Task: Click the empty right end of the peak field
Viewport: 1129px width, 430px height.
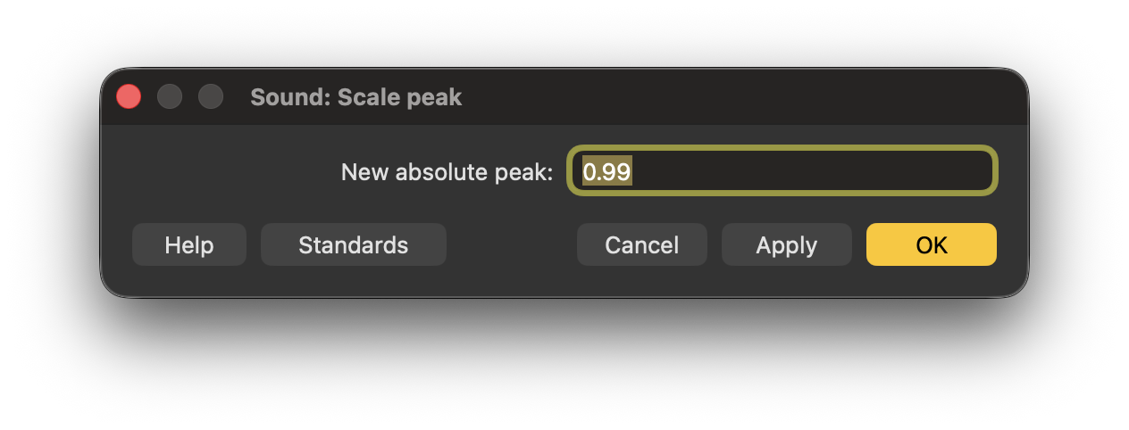Action: click(x=893, y=170)
